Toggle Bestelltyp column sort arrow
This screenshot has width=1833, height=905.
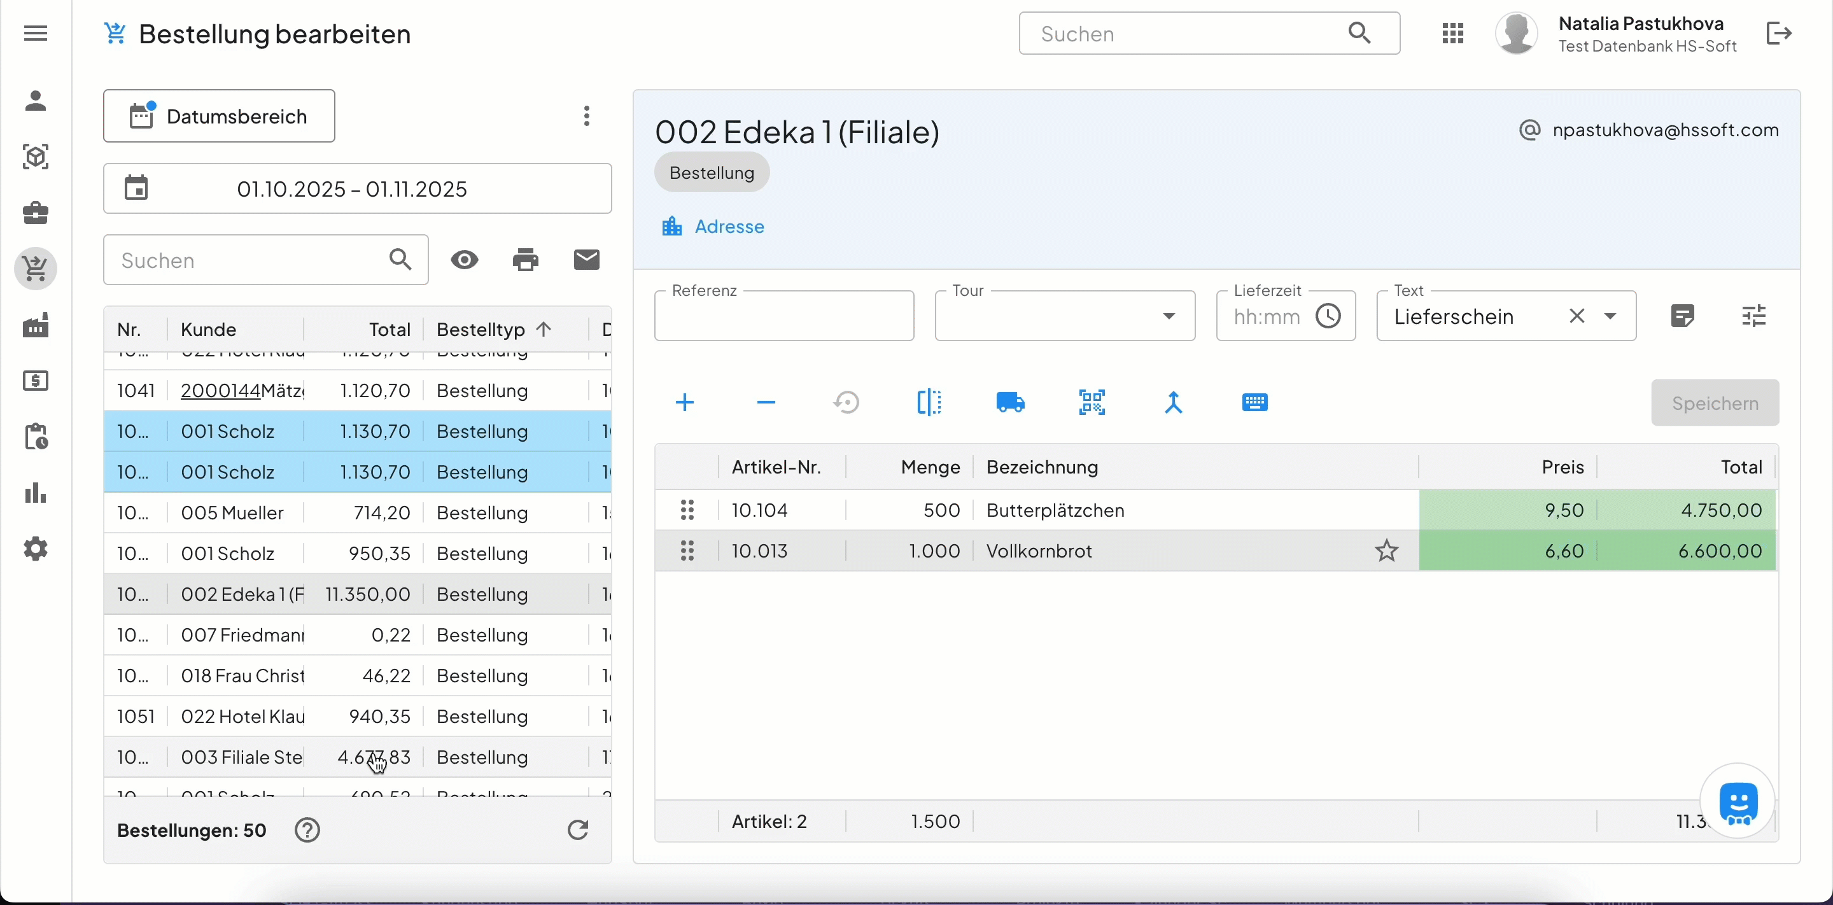[544, 330]
